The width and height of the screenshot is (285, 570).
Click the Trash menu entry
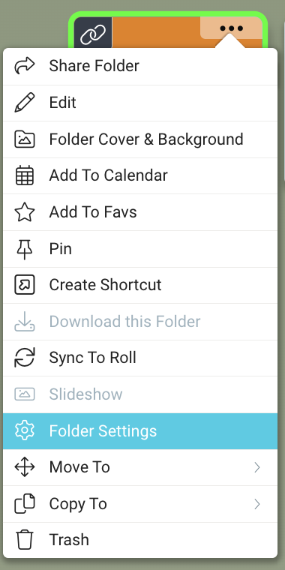pyautogui.click(x=140, y=540)
